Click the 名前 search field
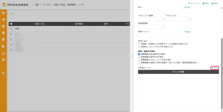The height and width of the screenshot is (112, 223). tap(22, 14)
